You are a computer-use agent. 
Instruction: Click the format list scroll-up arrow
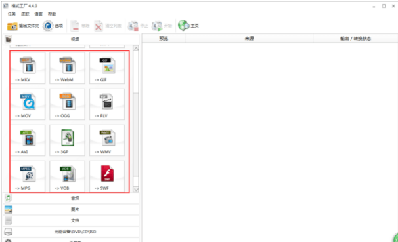[x=136, y=49]
